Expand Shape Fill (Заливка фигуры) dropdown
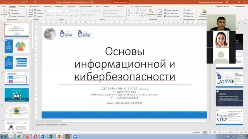Viewport: 248px width, 139px height. click(x=172, y=10)
